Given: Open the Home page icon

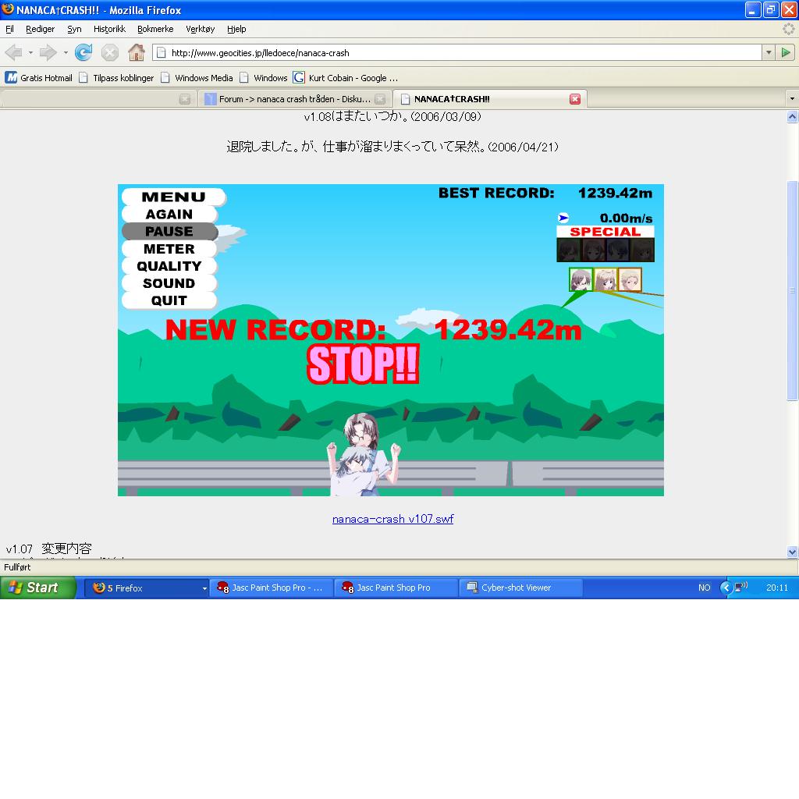Looking at the screenshot, I should [x=136, y=52].
